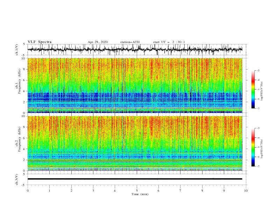Select the date text "Apr. 28, 2020"
The image size is (277, 214).
[98, 42]
